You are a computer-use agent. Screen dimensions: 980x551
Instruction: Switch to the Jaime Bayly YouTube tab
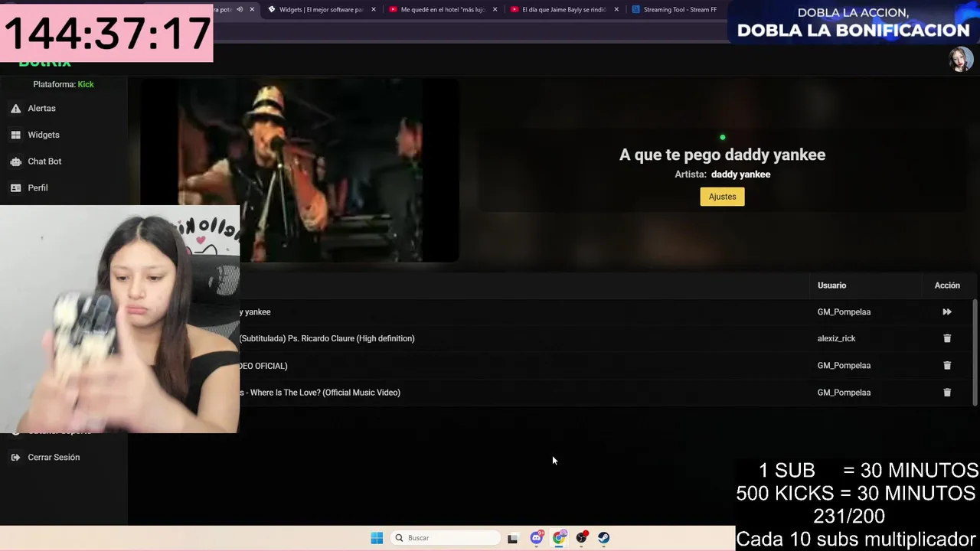(563, 10)
